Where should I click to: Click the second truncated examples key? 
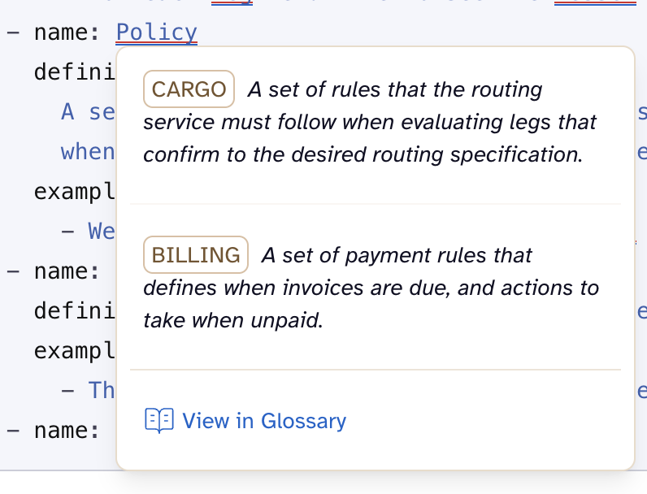[x=75, y=350]
